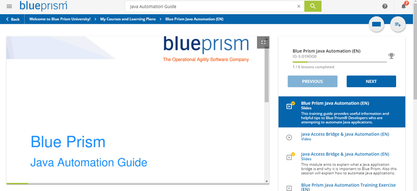
Task: Click slides icon of Java Access Bridge Slides lesson
Action: pos(290,157)
